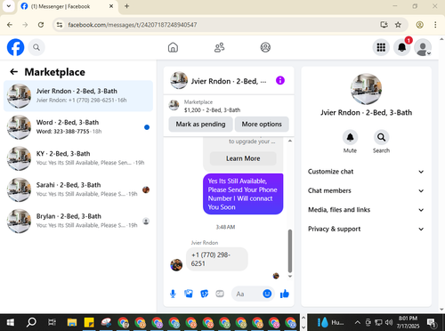Open Windows taskbar search
Screen dimensions: 445x331
point(31,322)
